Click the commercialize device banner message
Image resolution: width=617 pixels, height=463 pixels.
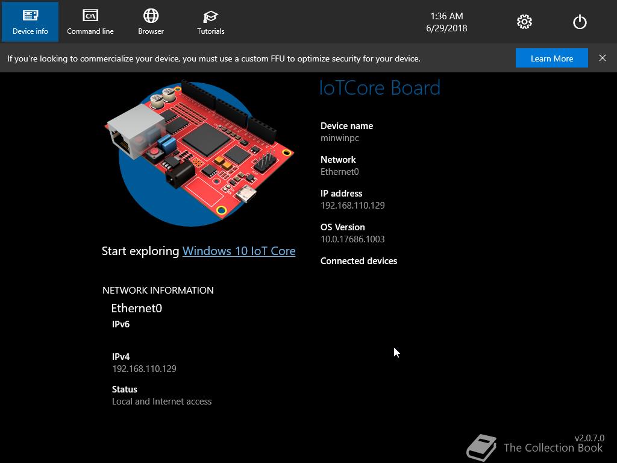coord(214,58)
